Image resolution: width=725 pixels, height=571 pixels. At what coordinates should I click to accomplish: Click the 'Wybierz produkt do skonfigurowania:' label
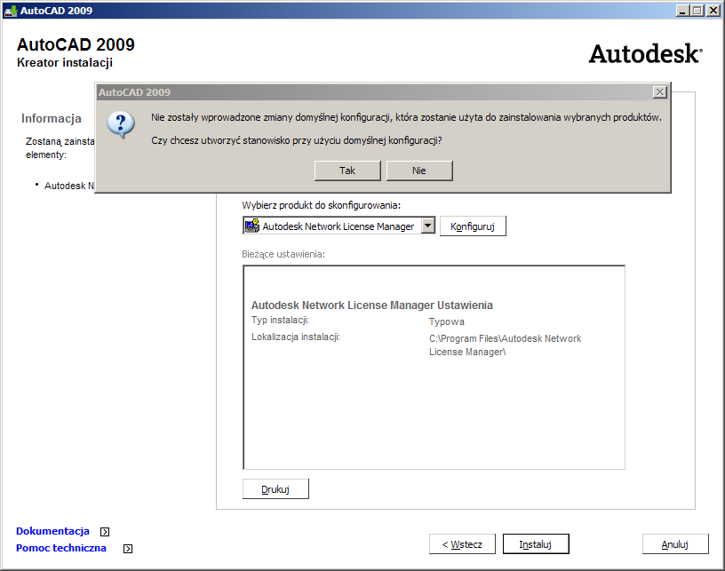point(322,206)
